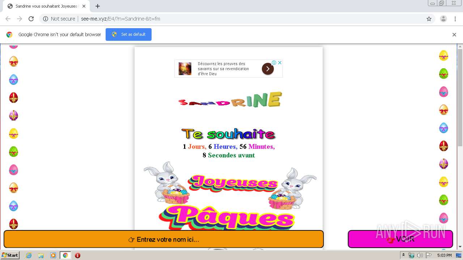This screenshot has height=260, width=463.
Task: Launch Internet Explorer from the taskbar
Action: pyautogui.click(x=29, y=255)
